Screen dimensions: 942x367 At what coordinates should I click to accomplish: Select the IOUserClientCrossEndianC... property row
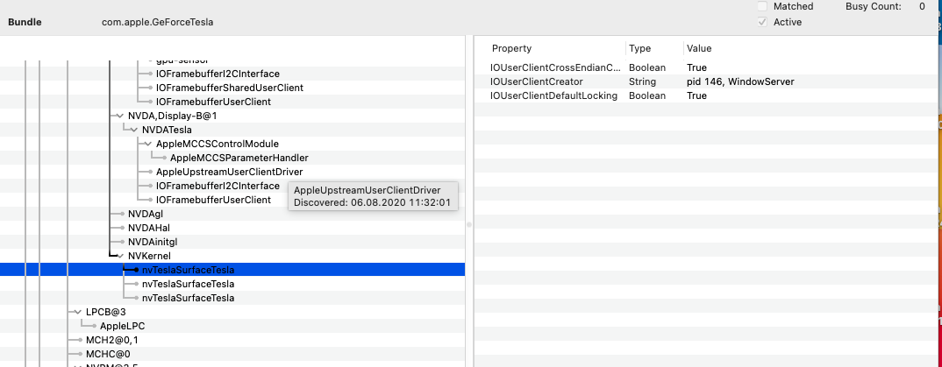706,67
